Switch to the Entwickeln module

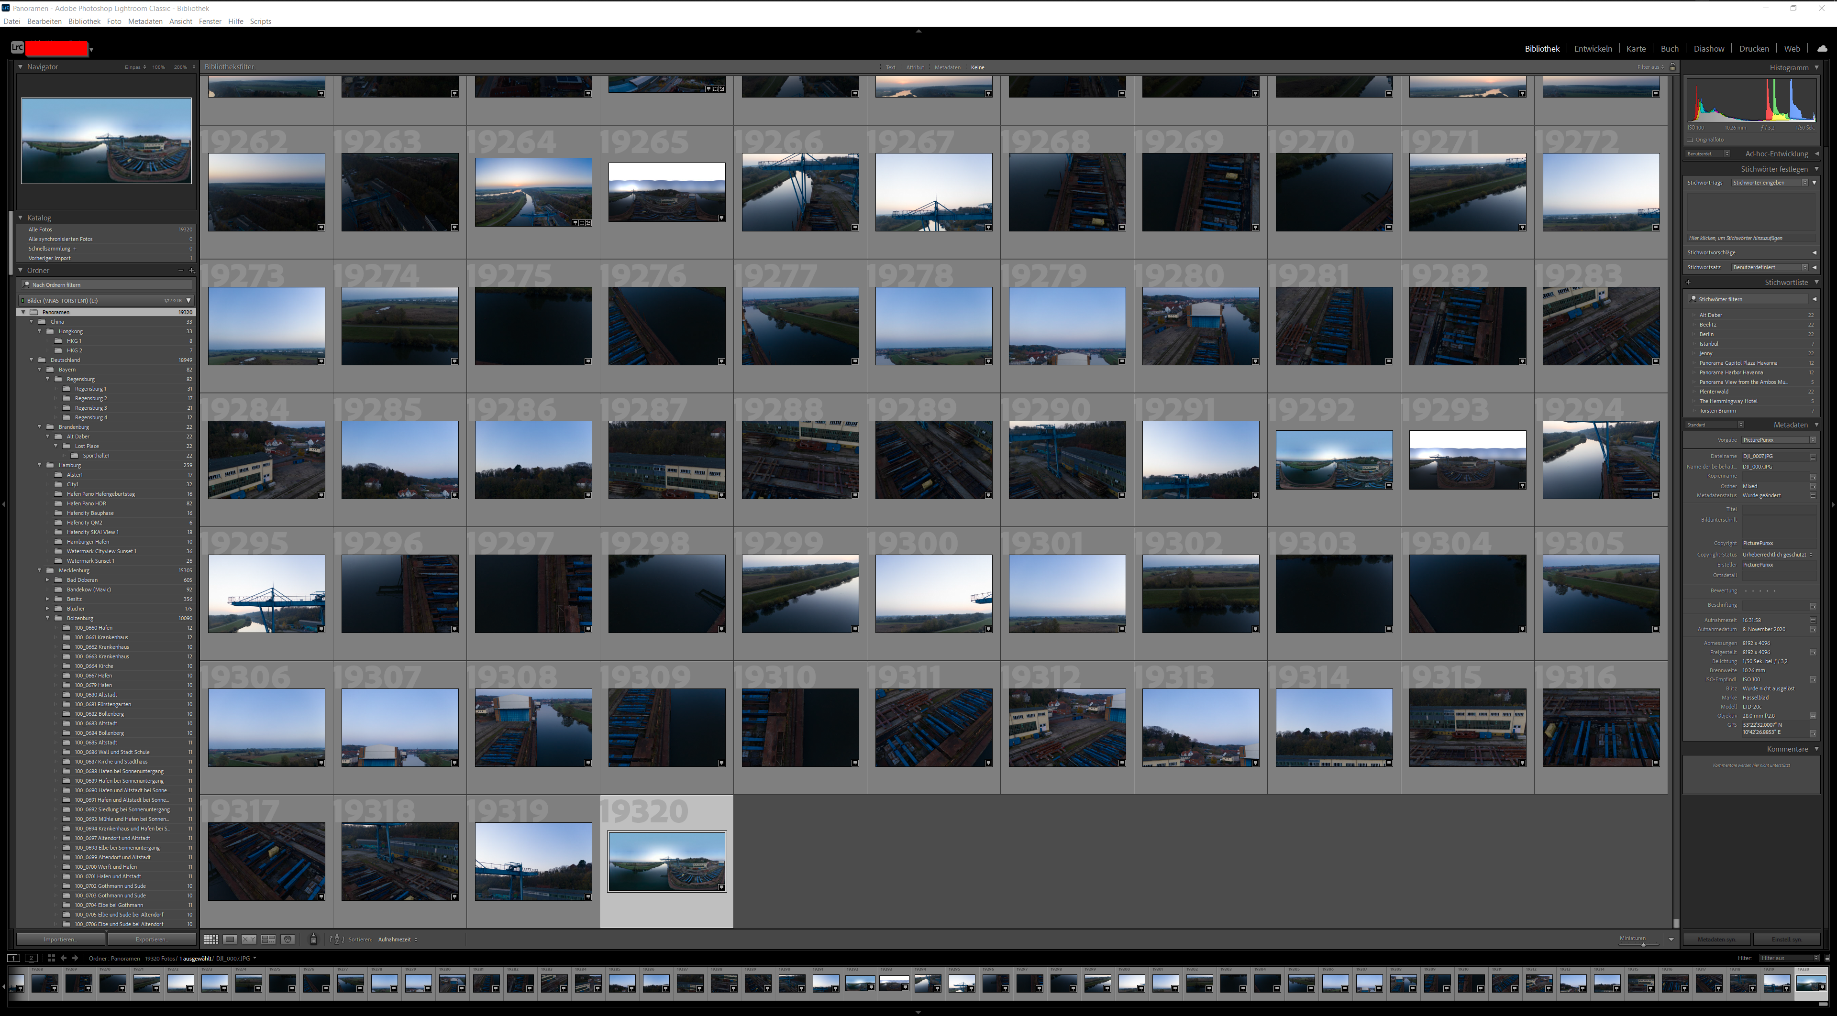(1593, 48)
